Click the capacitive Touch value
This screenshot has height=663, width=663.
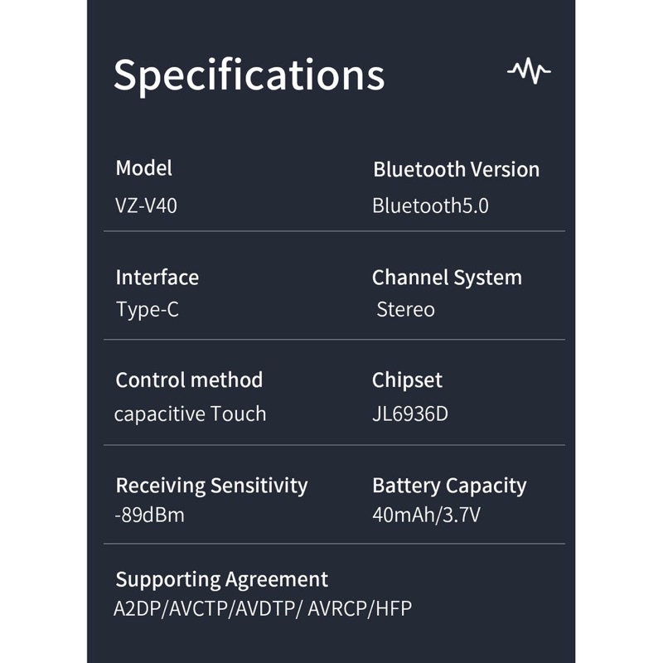(191, 414)
